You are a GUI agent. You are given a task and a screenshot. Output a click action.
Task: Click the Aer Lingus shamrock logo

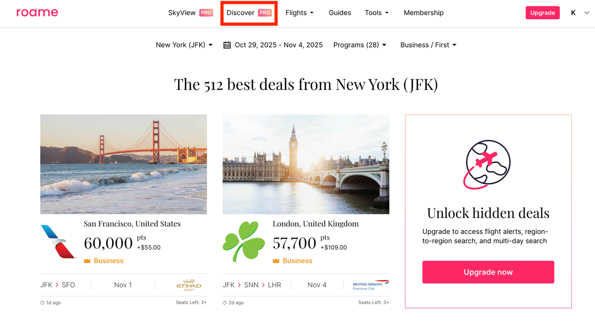click(x=244, y=242)
